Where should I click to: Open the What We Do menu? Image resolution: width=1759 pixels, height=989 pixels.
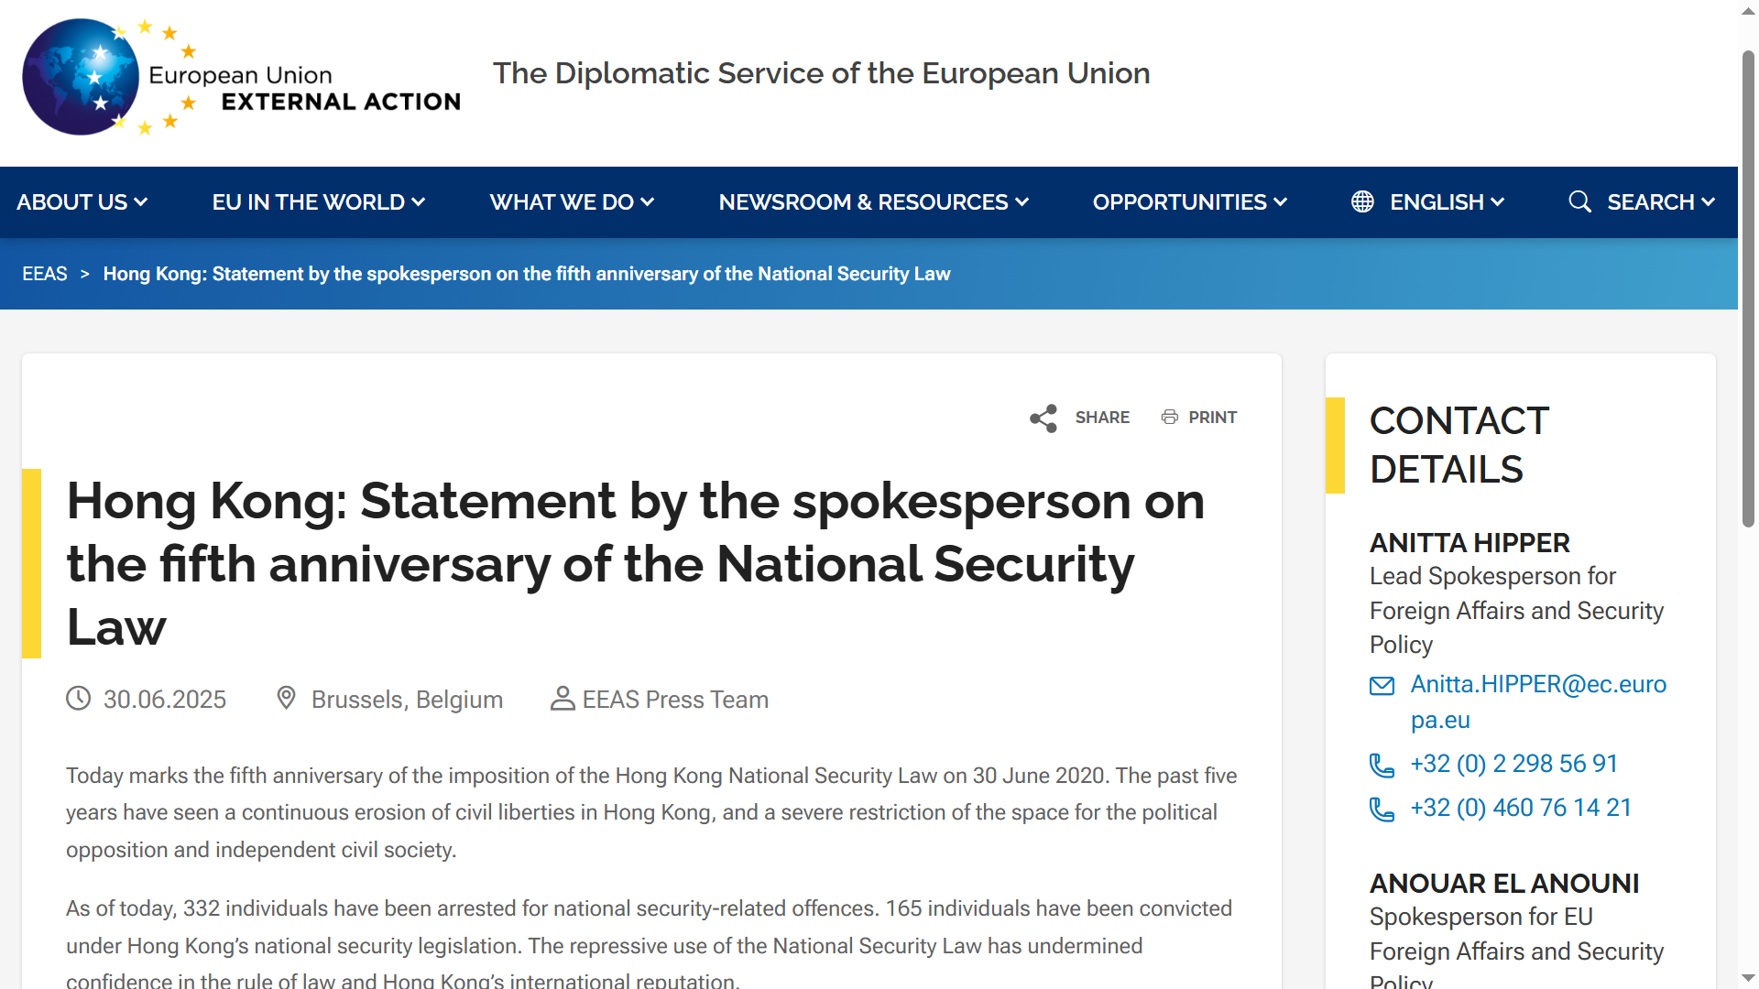pos(572,202)
